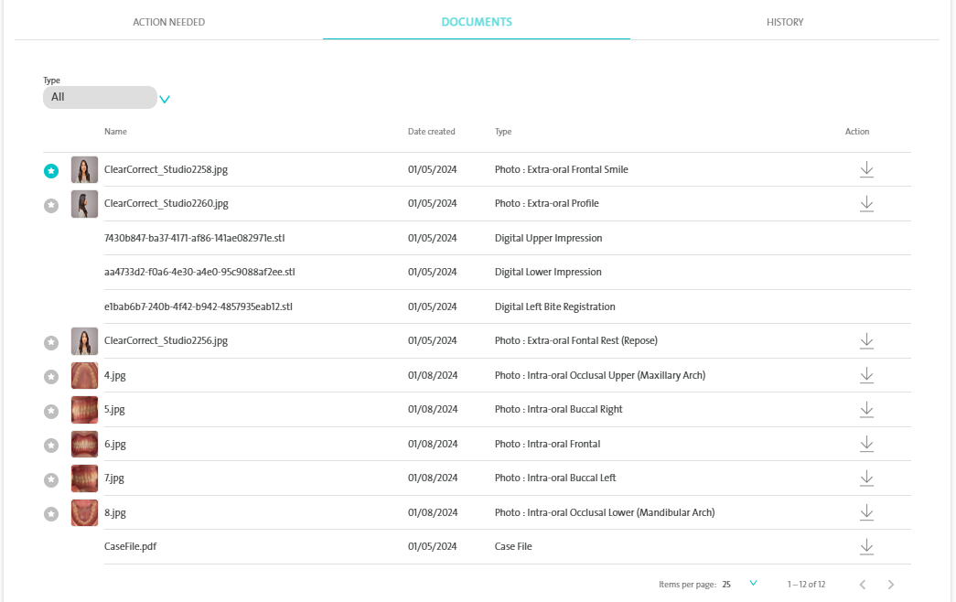
Task: Click the Type column header
Action: 503,132
